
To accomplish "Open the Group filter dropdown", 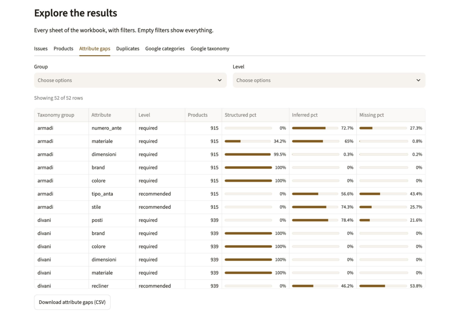I will tap(131, 80).
